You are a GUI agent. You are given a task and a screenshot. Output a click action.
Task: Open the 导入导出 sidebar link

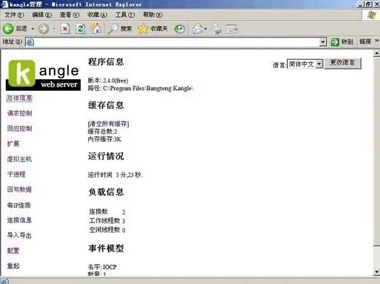click(20, 235)
